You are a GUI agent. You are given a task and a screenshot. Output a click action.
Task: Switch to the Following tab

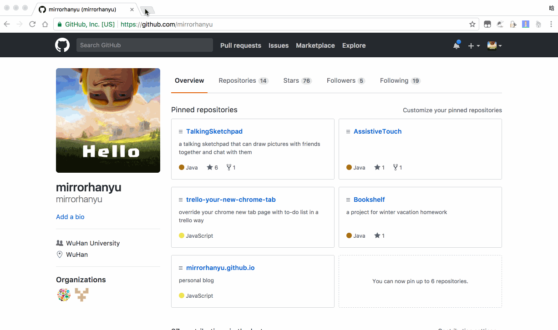pyautogui.click(x=400, y=80)
